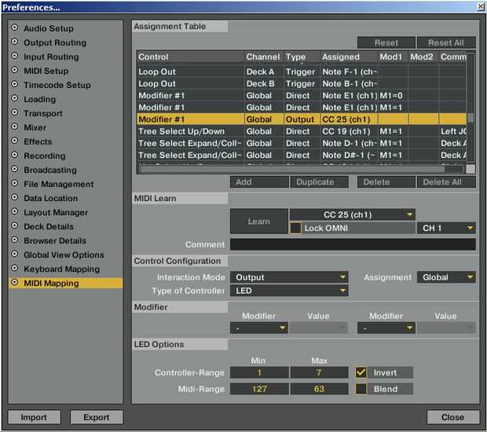Open Output Routing preferences
The width and height of the screenshot is (487, 432).
tap(55, 42)
